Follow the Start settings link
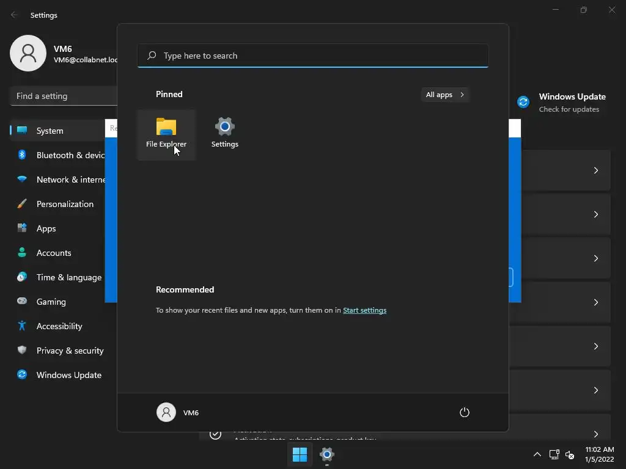Image resolution: width=626 pixels, height=469 pixels. [x=364, y=310]
